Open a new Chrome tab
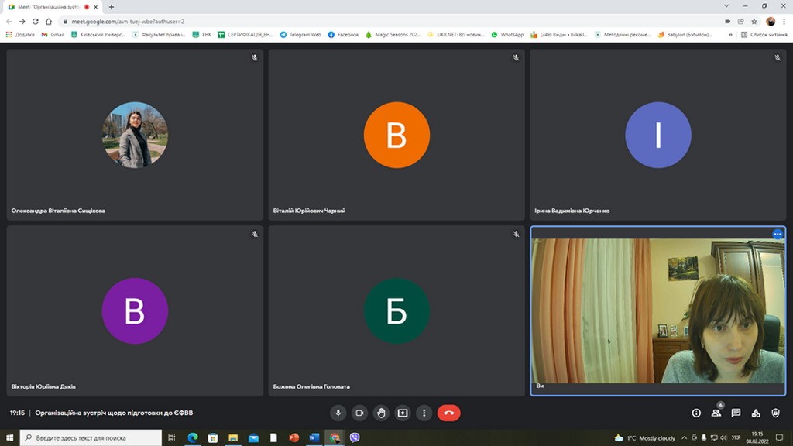This screenshot has width=793, height=446. pyautogui.click(x=112, y=7)
